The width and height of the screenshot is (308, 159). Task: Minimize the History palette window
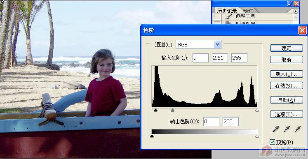pyautogui.click(x=289, y=3)
